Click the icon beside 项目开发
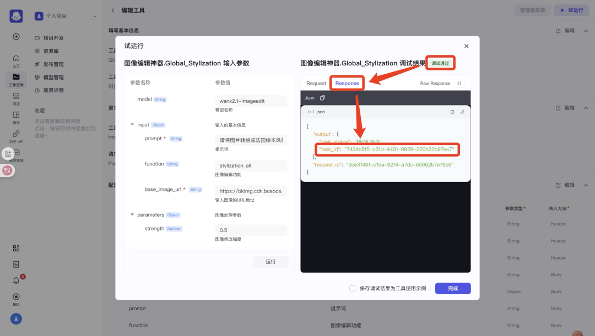This screenshot has width=595, height=336. 37,38
